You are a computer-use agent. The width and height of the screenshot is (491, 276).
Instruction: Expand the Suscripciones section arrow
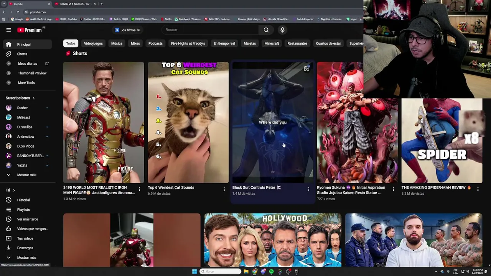coord(33,98)
